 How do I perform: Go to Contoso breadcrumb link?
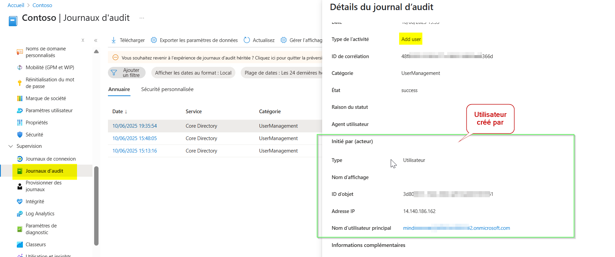[42, 5]
